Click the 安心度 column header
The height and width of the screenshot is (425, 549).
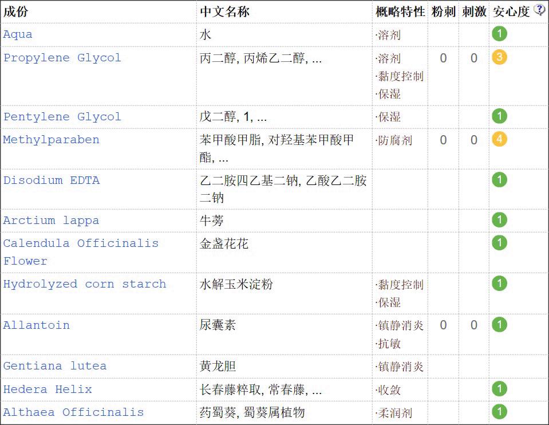point(510,11)
